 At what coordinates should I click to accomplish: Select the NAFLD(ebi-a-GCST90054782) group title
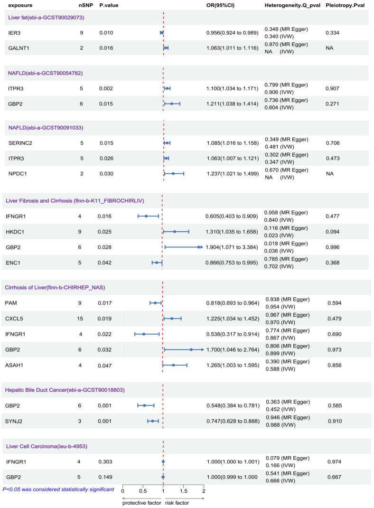point(46,73)
